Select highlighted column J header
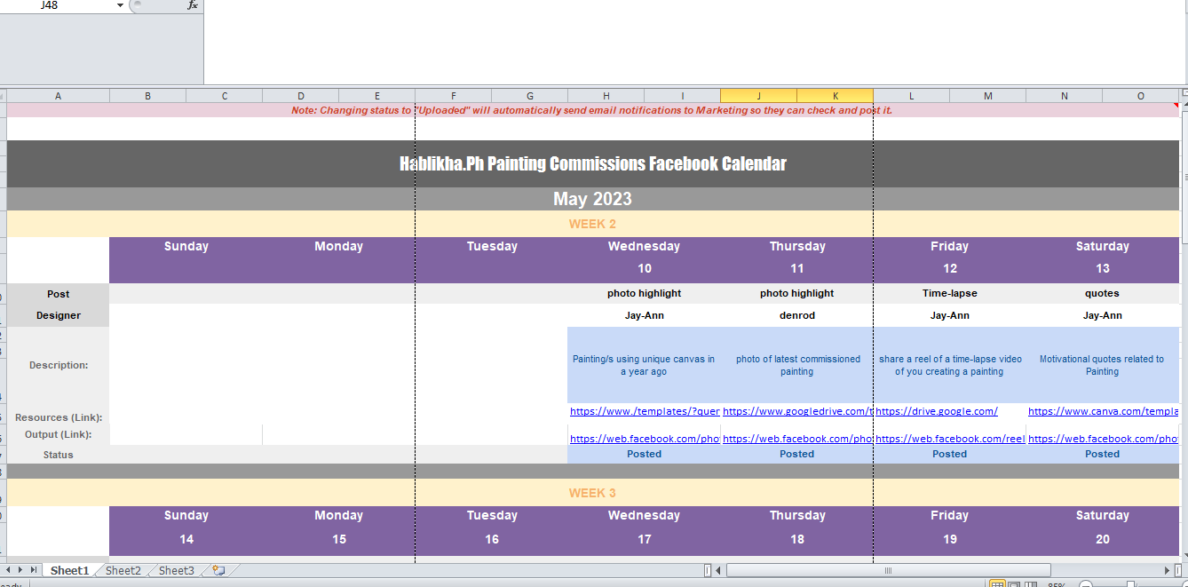This screenshot has width=1188, height=587. click(x=758, y=96)
